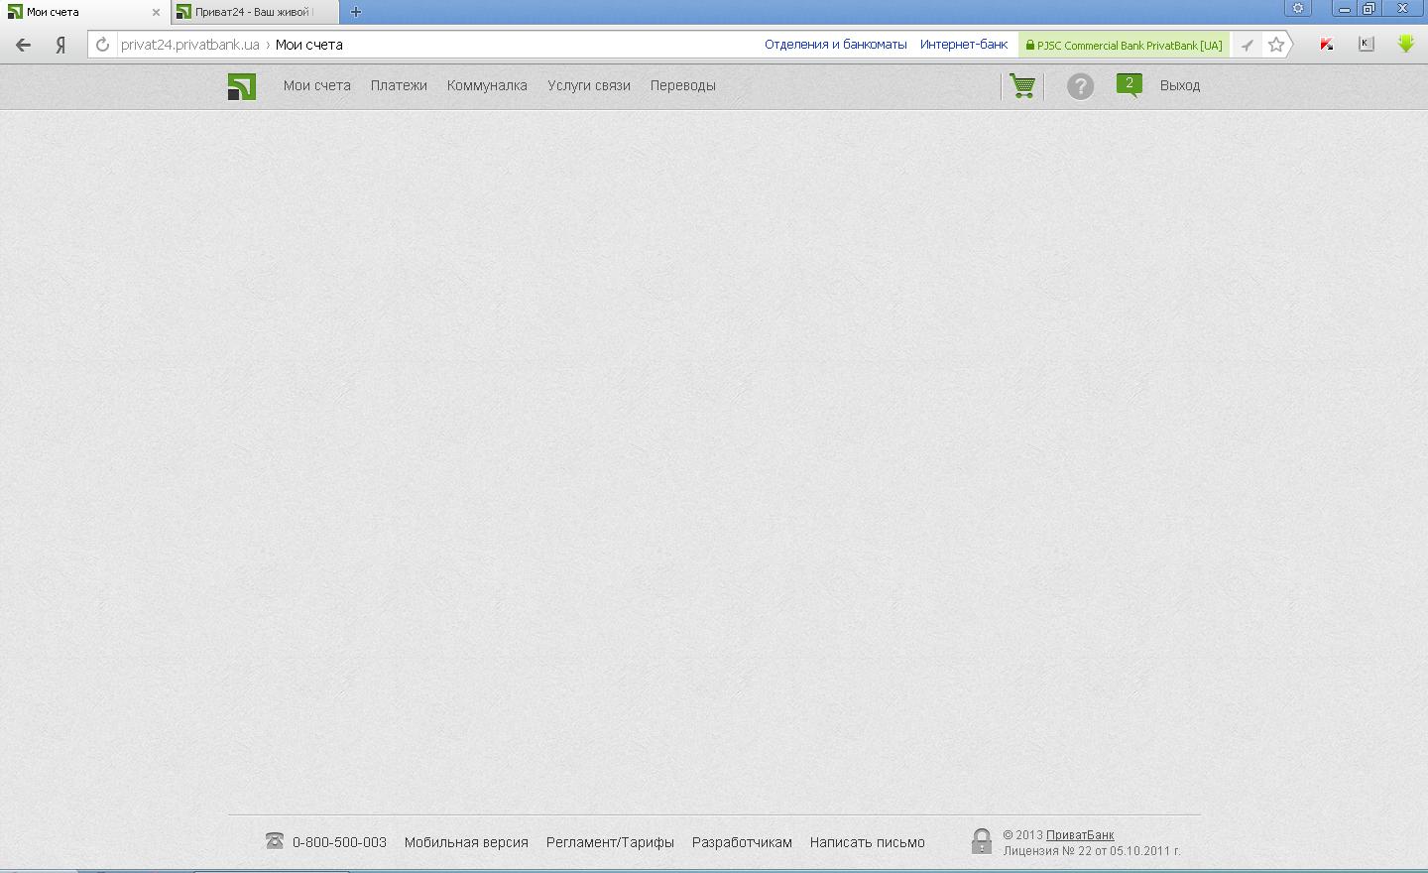This screenshot has width=1428, height=873.
Task: Open the "Регламент/Тарифы" footer link
Action: point(610,842)
